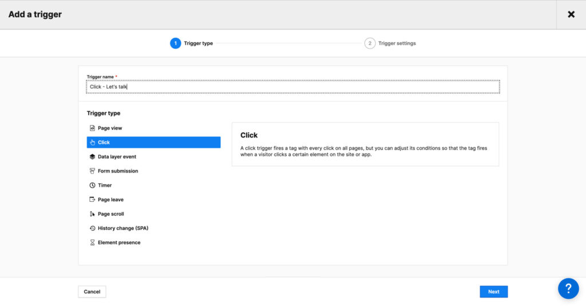Choose Form submission trigger type
The width and height of the screenshot is (586, 306).
(118, 171)
